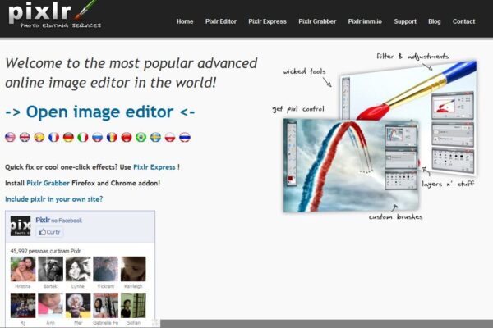Switch language using the French flag

click(x=53, y=138)
